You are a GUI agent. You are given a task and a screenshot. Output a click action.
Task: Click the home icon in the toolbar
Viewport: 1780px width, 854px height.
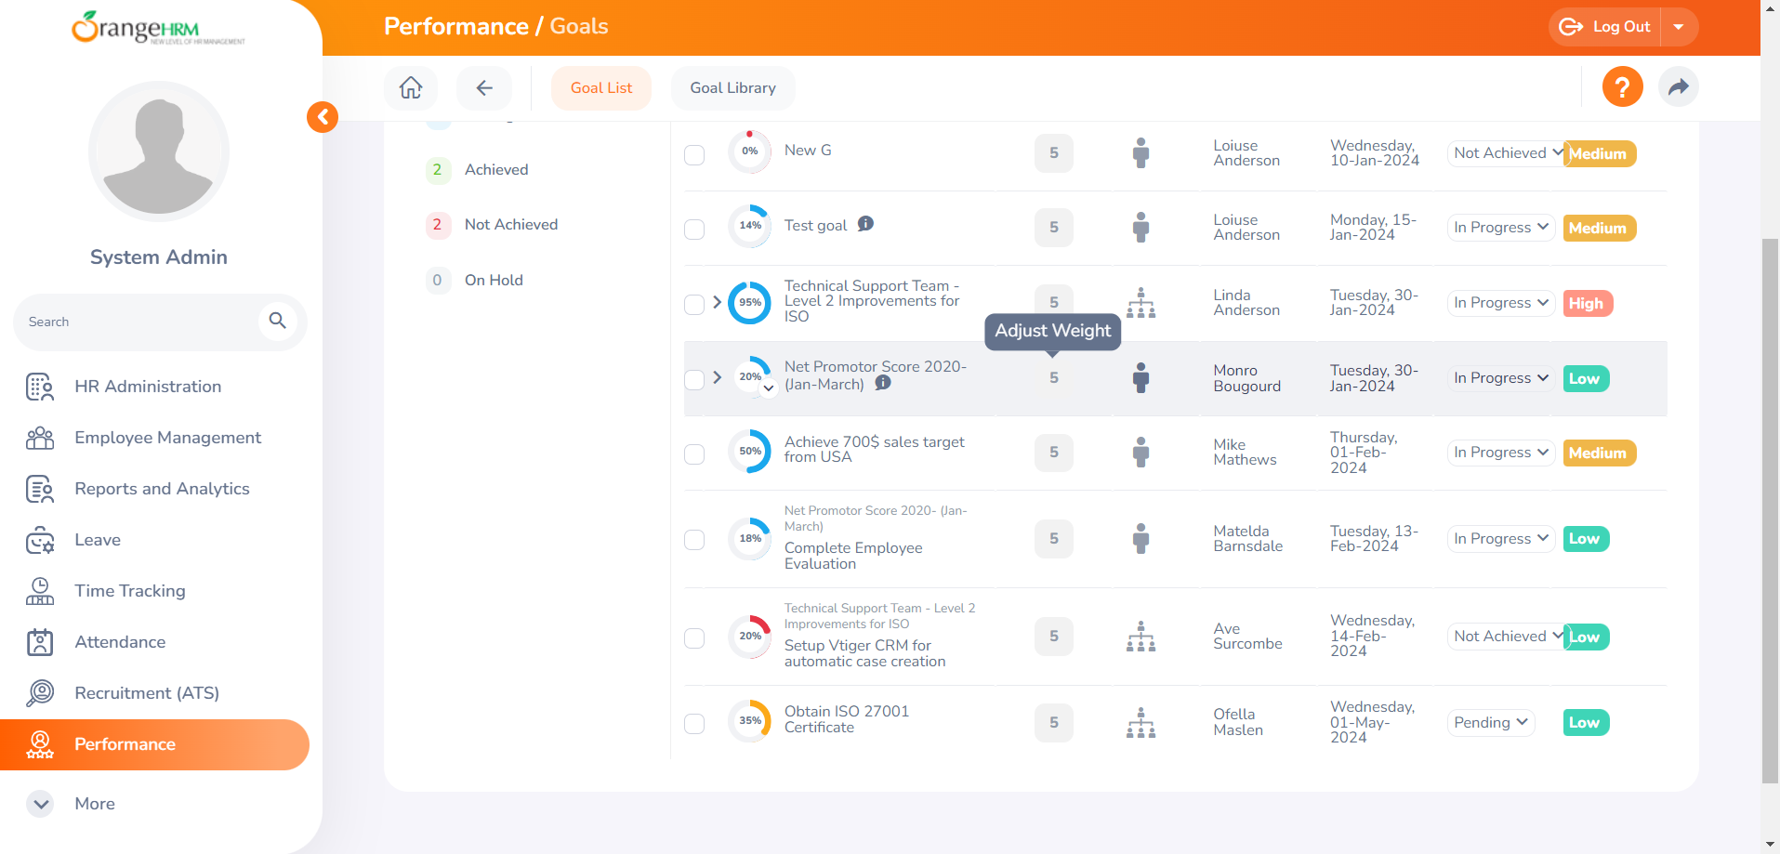411,86
